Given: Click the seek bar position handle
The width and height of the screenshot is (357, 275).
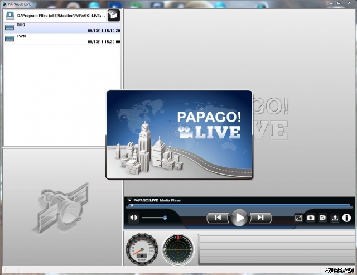Looking at the screenshot, I should (x=132, y=206).
